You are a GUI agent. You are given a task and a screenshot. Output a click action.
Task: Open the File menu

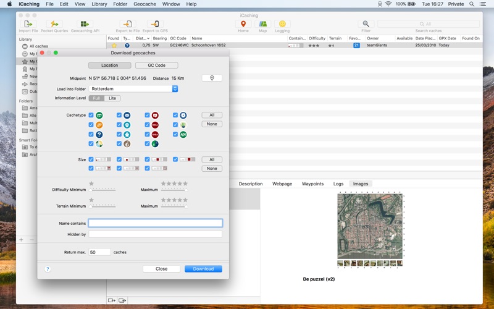tap(49, 4)
